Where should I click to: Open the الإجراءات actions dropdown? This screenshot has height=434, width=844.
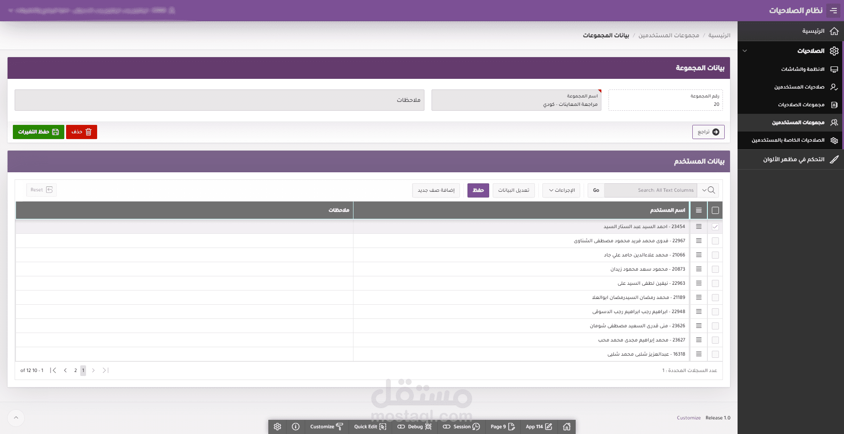pyautogui.click(x=561, y=190)
